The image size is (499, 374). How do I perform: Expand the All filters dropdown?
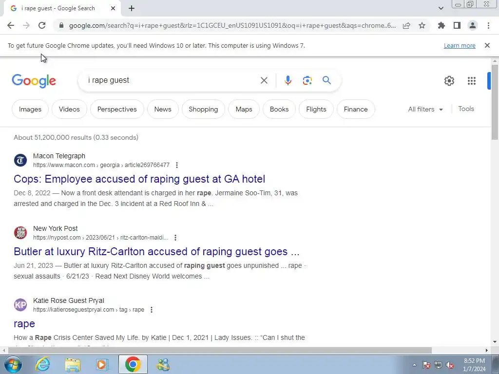(x=425, y=109)
